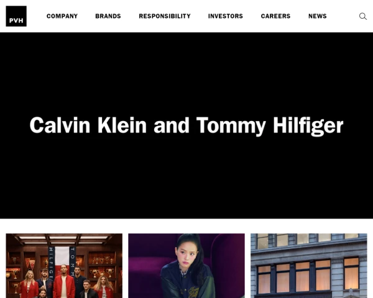Open the woman in varsity jacket article
The width and height of the screenshot is (373, 298).
[x=186, y=266]
